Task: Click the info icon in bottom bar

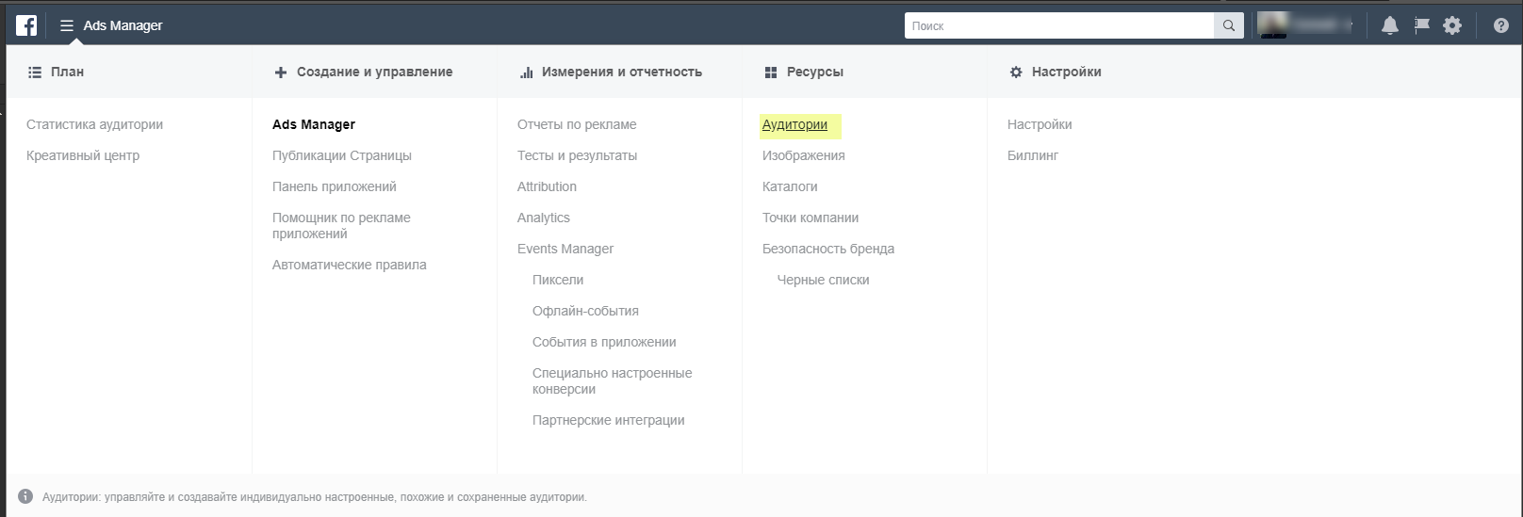Action: tap(25, 496)
